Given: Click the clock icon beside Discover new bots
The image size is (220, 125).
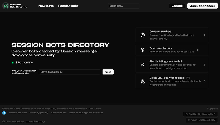Looking at the screenshot, I should [x=142, y=35].
